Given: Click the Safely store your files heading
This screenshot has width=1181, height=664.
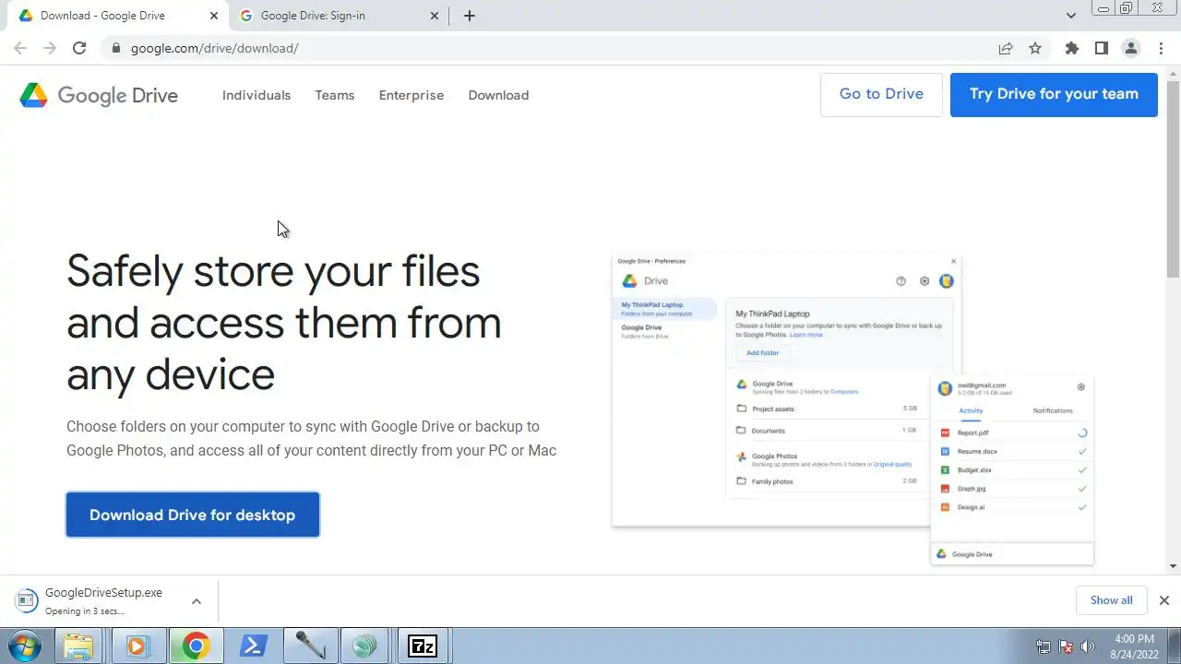Looking at the screenshot, I should click(x=283, y=323).
